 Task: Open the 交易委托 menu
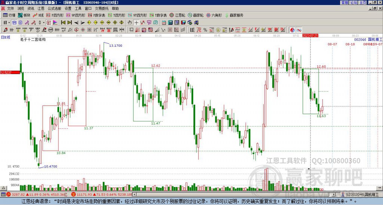point(102,9)
